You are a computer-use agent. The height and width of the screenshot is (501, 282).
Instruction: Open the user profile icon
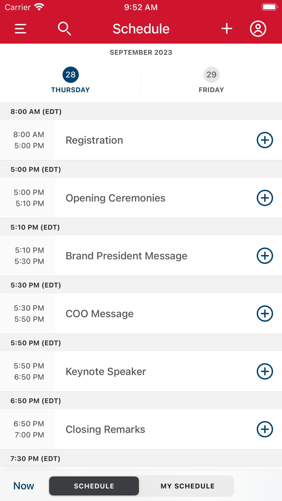pos(258,29)
